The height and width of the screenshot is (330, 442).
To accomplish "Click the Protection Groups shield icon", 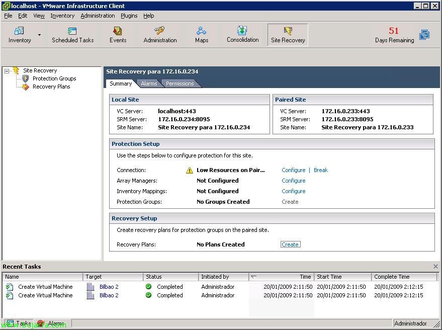I will (x=26, y=78).
